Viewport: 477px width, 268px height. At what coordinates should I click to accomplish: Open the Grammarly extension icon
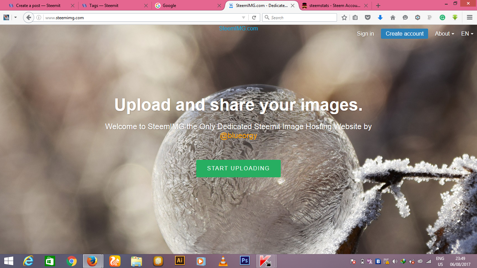442,17
